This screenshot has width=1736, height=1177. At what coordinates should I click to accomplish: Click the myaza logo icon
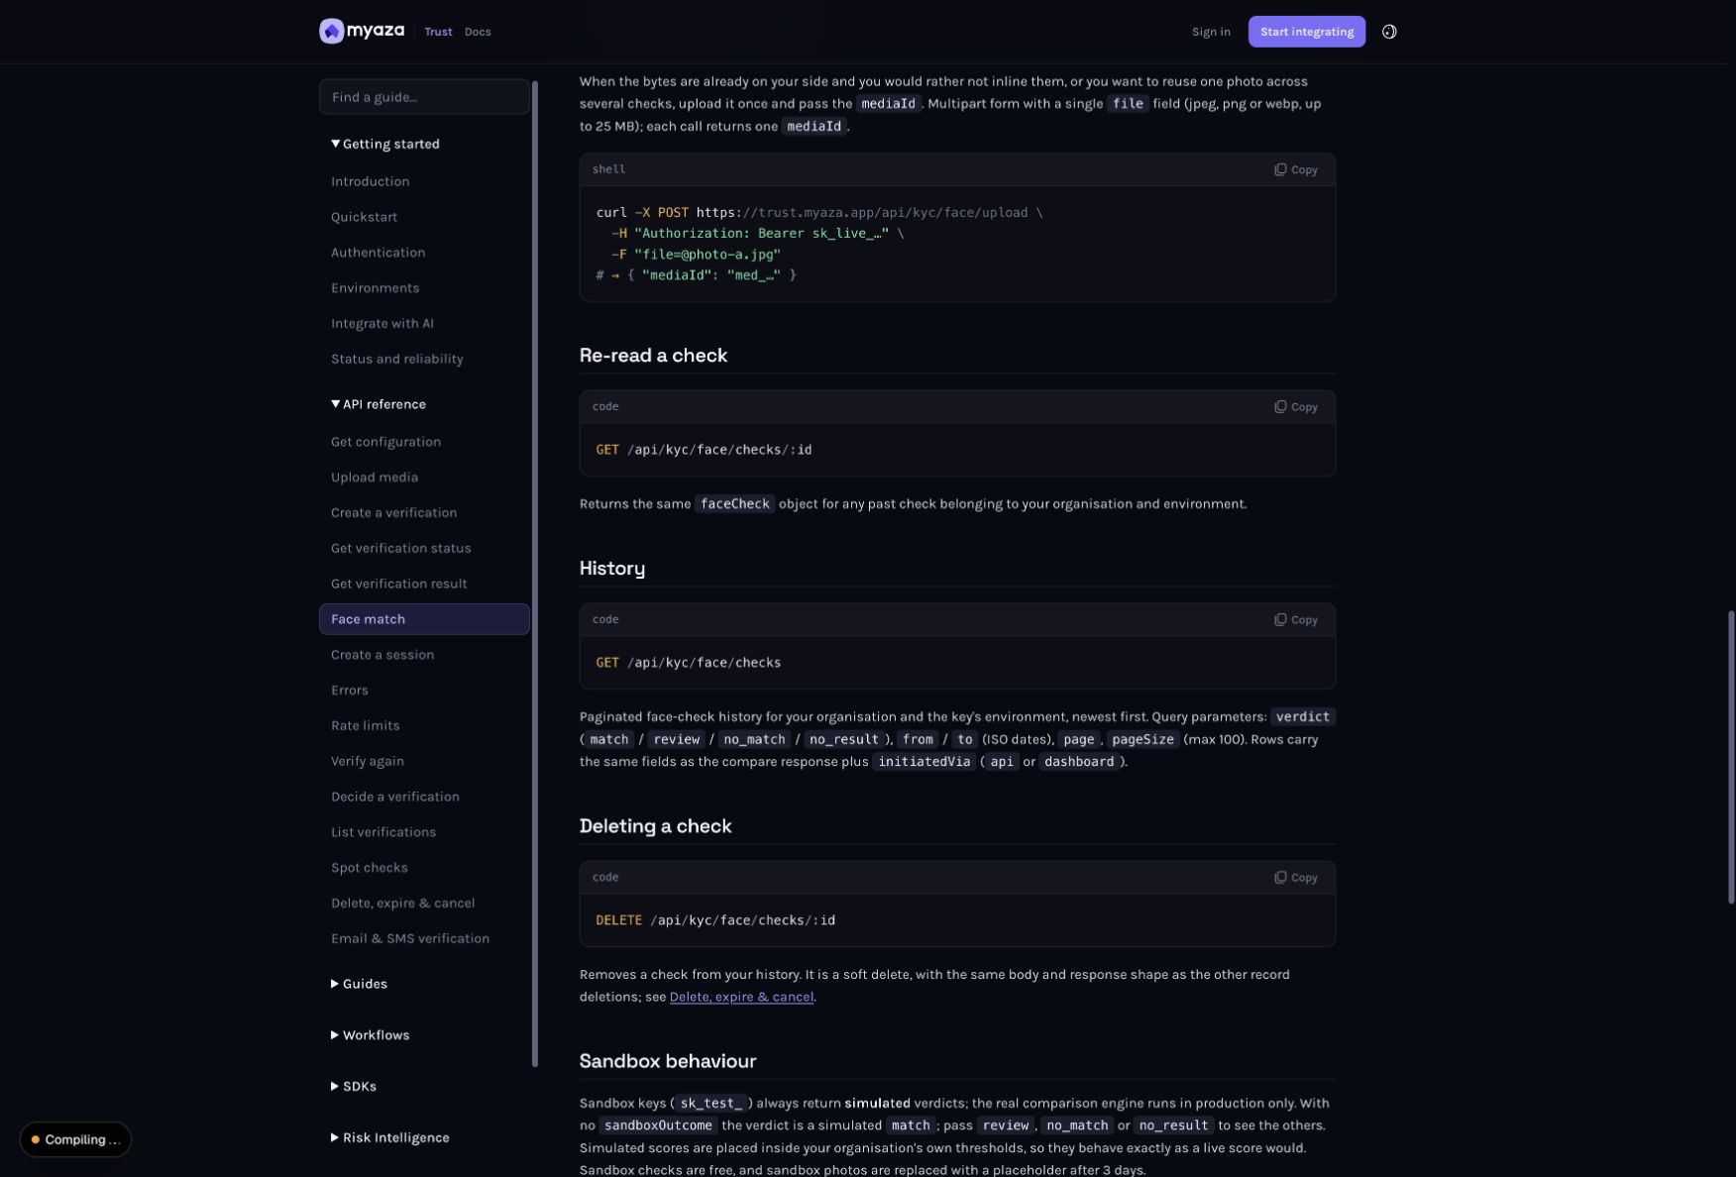tap(331, 32)
